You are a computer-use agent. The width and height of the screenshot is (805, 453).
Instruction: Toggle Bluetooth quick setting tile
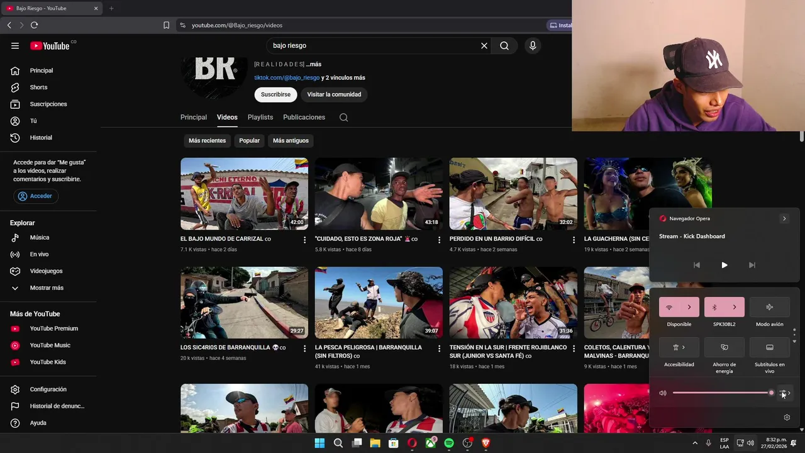(x=714, y=307)
